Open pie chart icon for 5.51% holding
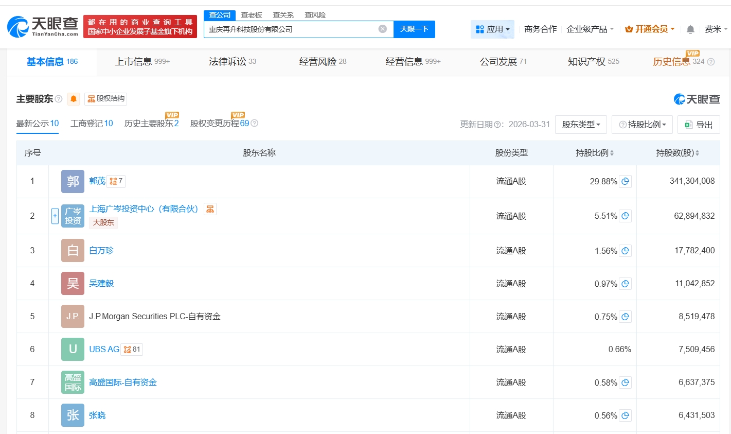This screenshot has width=731, height=434. (x=625, y=216)
